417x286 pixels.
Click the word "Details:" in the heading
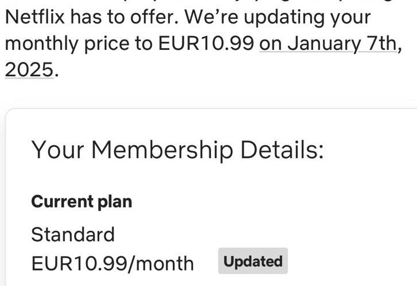(282, 150)
